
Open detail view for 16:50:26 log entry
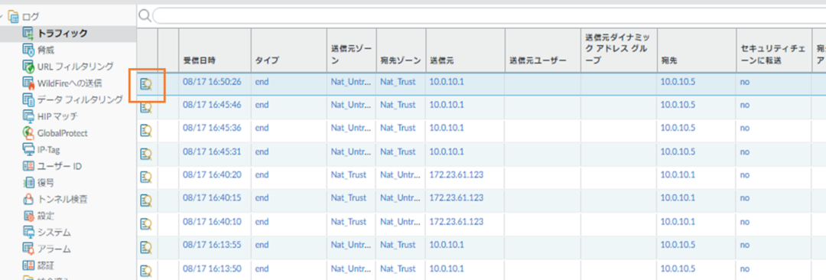coord(146,84)
